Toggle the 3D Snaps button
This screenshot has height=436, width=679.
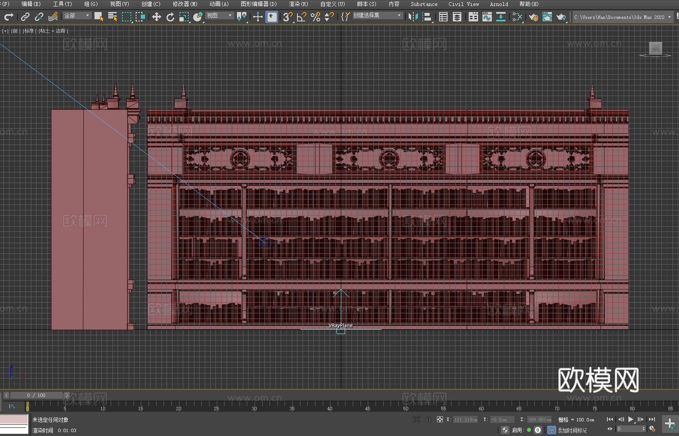click(288, 17)
